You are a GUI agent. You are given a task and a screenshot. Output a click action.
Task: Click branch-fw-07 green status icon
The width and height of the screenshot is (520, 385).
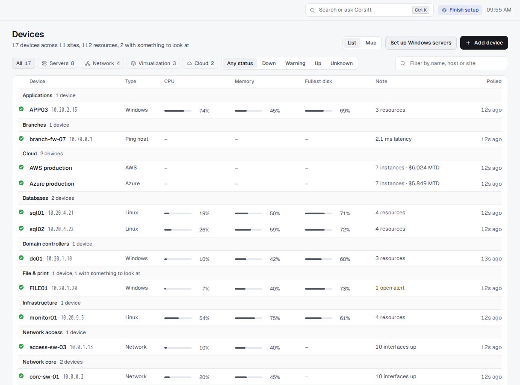click(x=21, y=138)
